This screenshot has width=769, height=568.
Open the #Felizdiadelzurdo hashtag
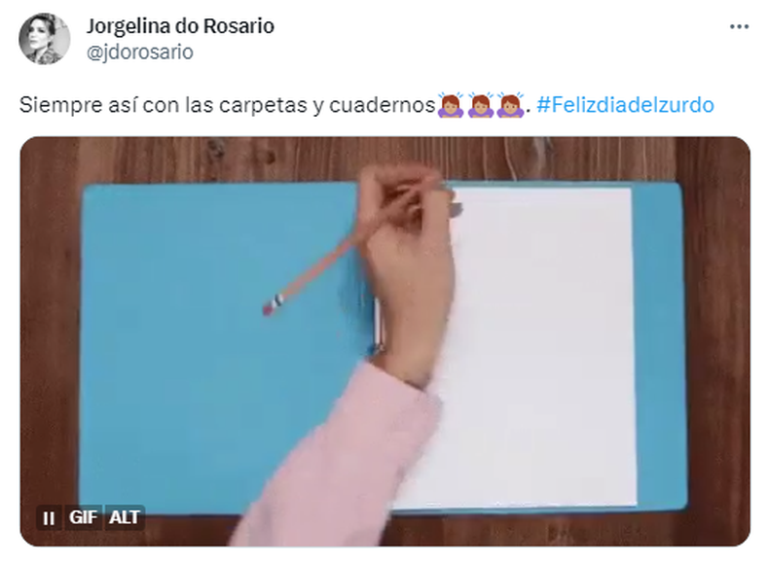625,105
